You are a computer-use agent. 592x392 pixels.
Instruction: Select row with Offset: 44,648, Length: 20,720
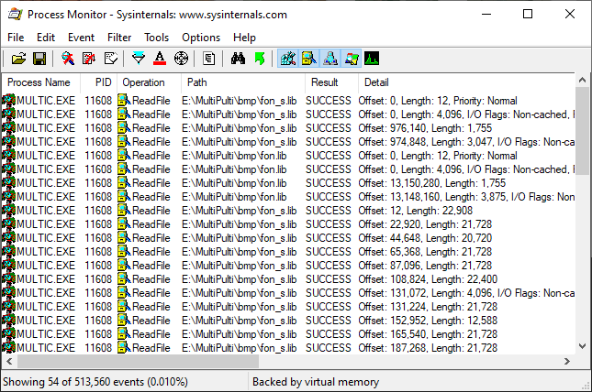point(288,238)
